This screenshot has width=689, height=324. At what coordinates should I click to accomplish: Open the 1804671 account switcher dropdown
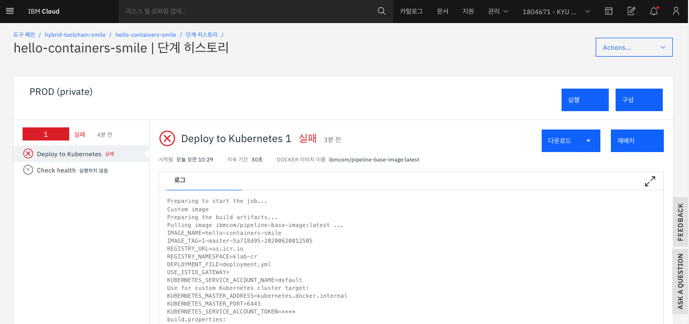[556, 11]
